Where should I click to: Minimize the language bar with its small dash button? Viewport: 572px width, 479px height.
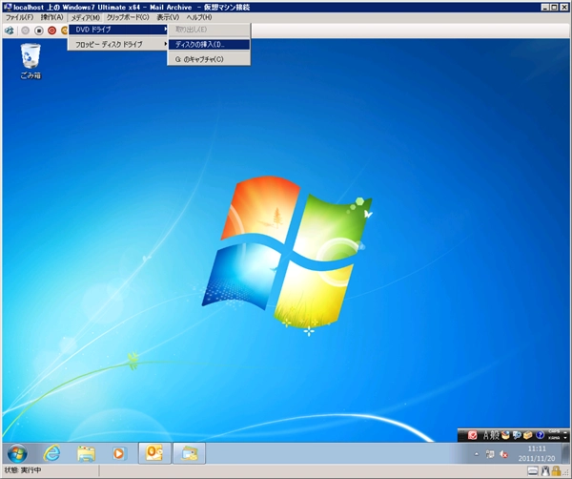pyautogui.click(x=565, y=432)
